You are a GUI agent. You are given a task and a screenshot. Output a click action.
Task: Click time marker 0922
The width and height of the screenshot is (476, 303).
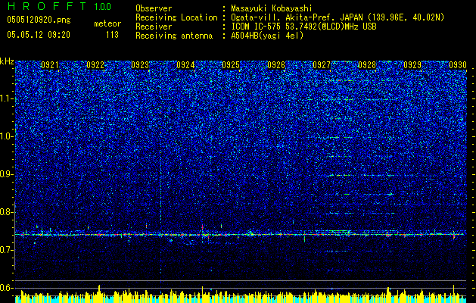tap(95, 65)
